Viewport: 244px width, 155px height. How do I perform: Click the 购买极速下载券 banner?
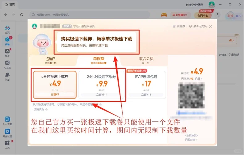point(96,42)
